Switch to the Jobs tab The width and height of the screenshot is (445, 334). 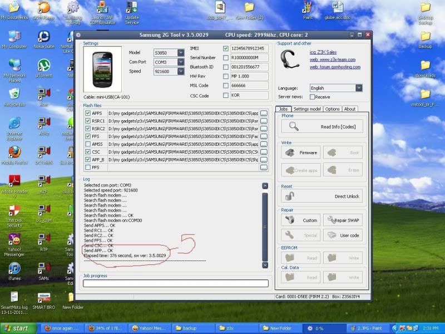coord(283,109)
